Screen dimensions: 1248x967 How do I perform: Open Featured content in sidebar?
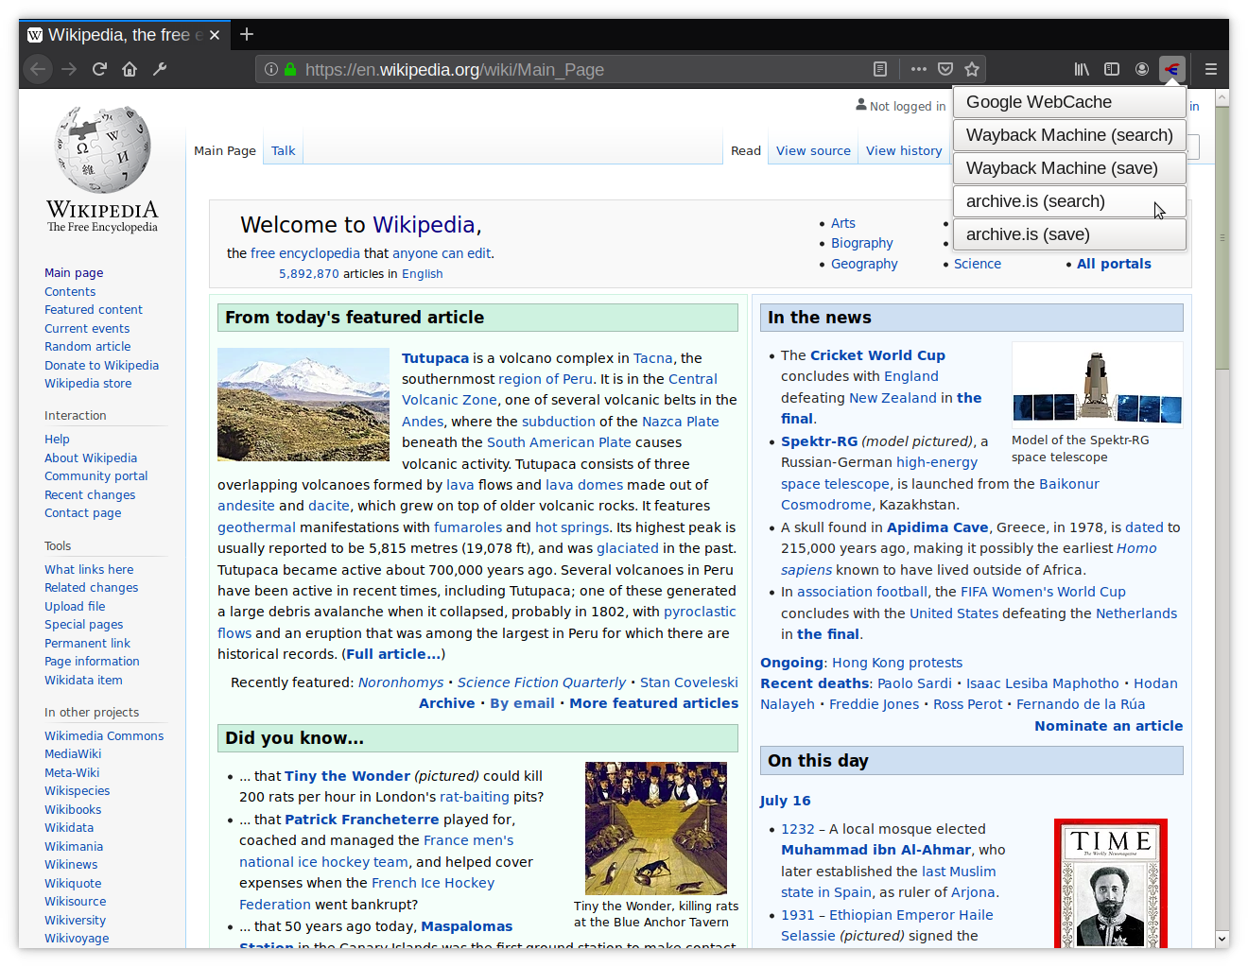click(x=94, y=310)
